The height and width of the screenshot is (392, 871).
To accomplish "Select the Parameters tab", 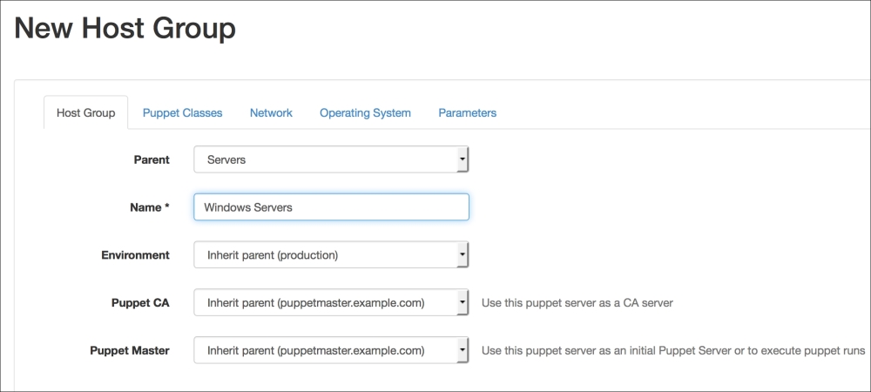I will tap(467, 112).
